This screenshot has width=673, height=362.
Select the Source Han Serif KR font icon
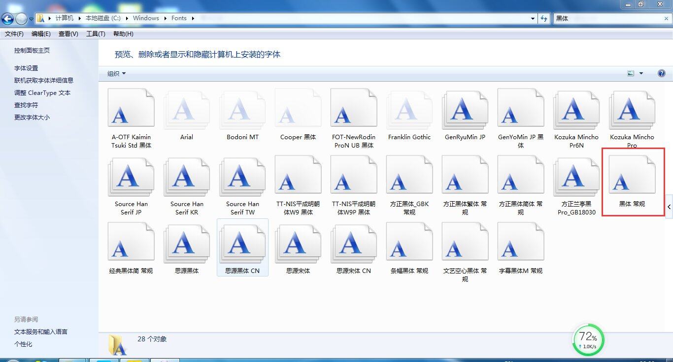187,176
